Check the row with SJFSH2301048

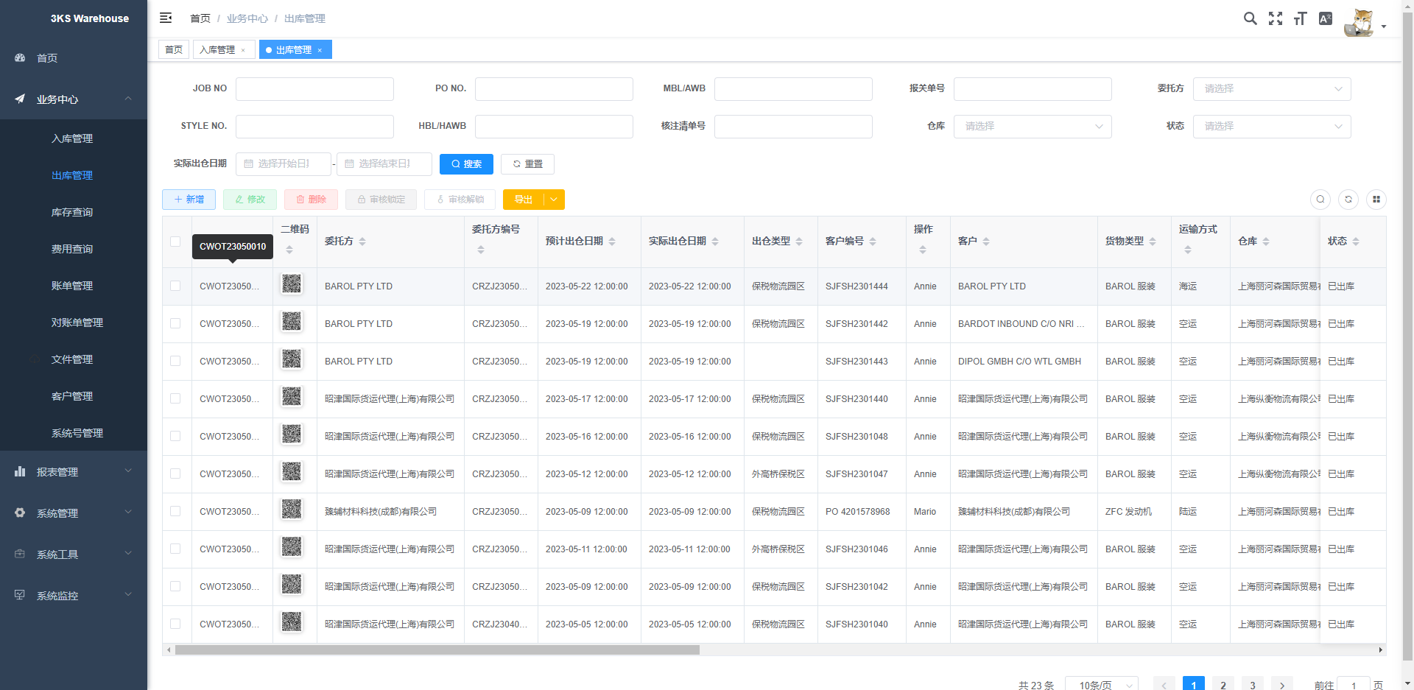(175, 436)
